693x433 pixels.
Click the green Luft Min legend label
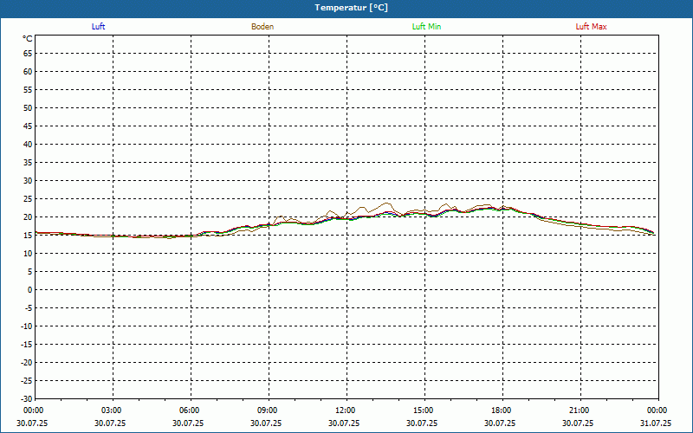tap(426, 27)
